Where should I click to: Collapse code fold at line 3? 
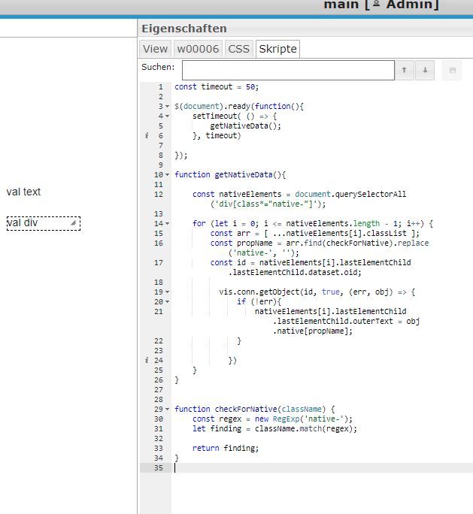click(167, 106)
